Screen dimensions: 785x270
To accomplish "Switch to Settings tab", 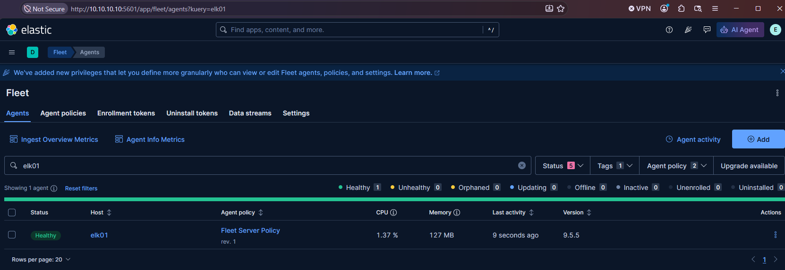I will coord(296,113).
